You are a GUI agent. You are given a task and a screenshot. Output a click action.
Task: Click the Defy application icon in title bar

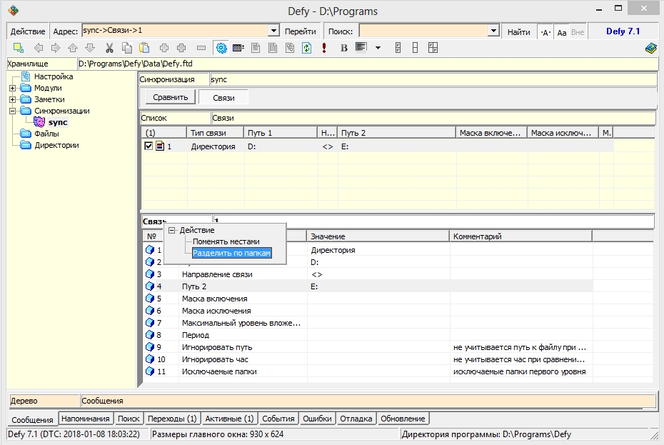(x=13, y=10)
